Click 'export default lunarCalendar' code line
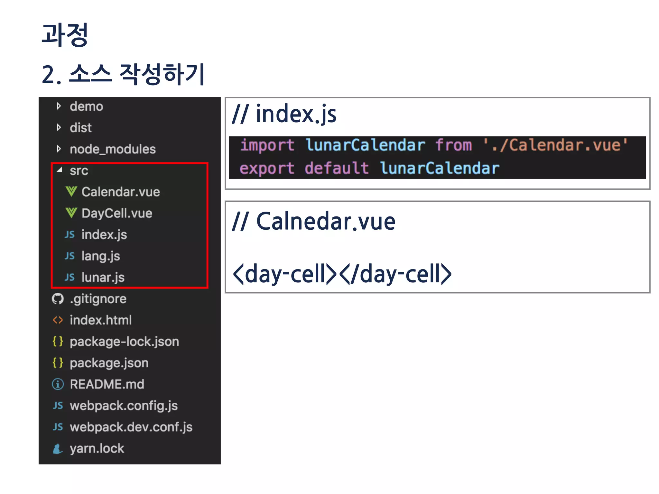This screenshot has height=494, width=659. point(369,168)
